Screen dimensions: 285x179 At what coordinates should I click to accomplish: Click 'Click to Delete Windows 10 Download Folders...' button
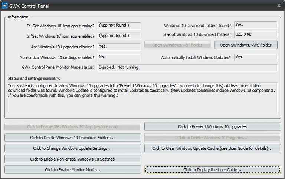(72, 138)
